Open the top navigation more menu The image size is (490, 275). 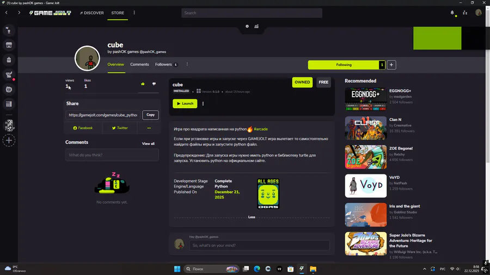(134, 13)
